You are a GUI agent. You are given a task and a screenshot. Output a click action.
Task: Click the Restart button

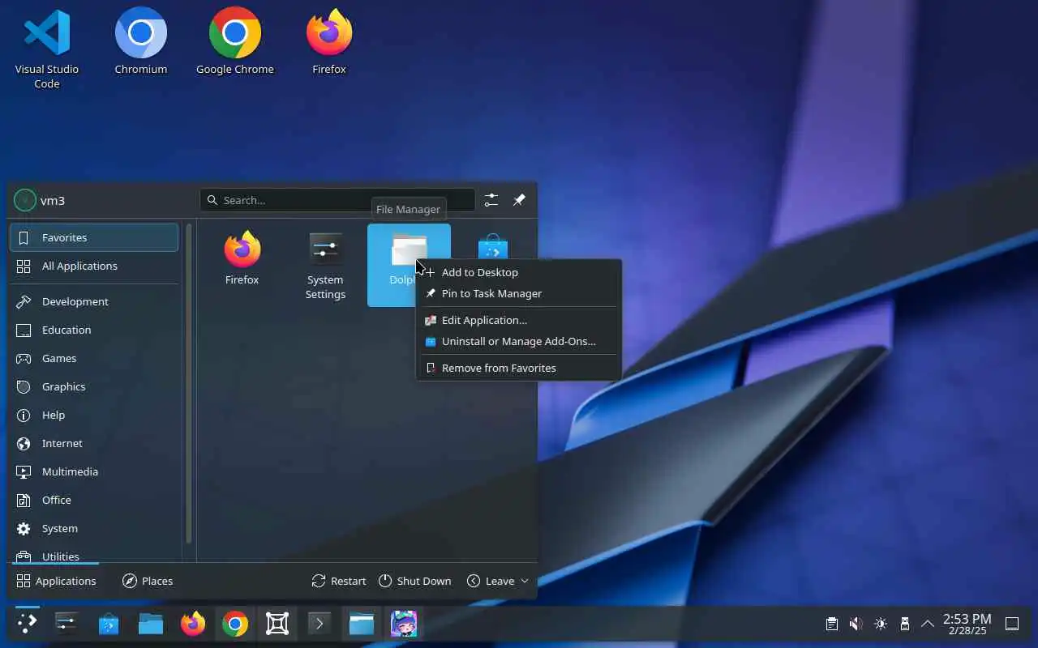(339, 581)
